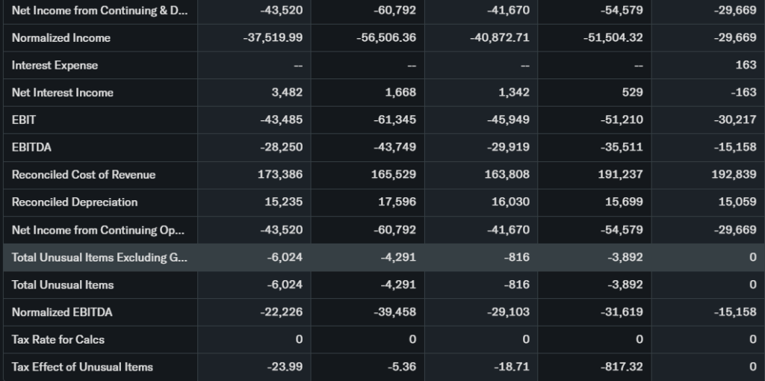Click the -35,511 EBITDA value
The width and height of the screenshot is (765, 381).
pos(622,147)
